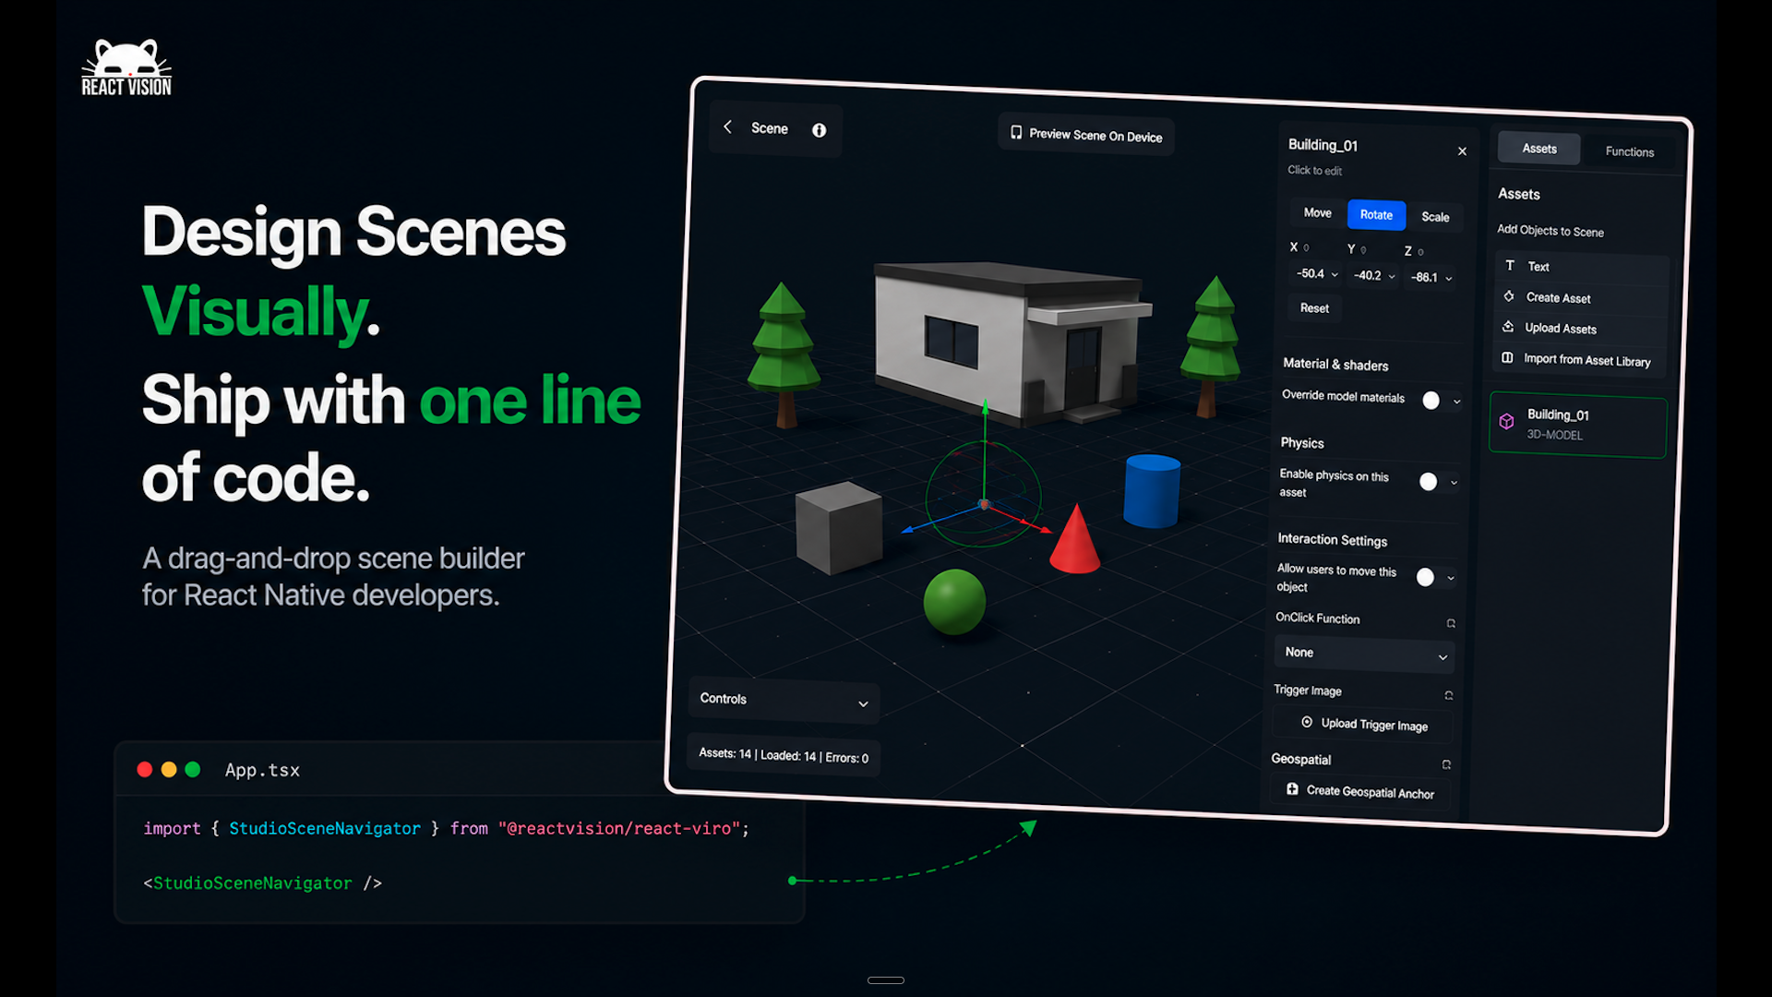Image resolution: width=1772 pixels, height=997 pixels.
Task: Open the Z rotation value dropdown
Action: [x=1431, y=278]
